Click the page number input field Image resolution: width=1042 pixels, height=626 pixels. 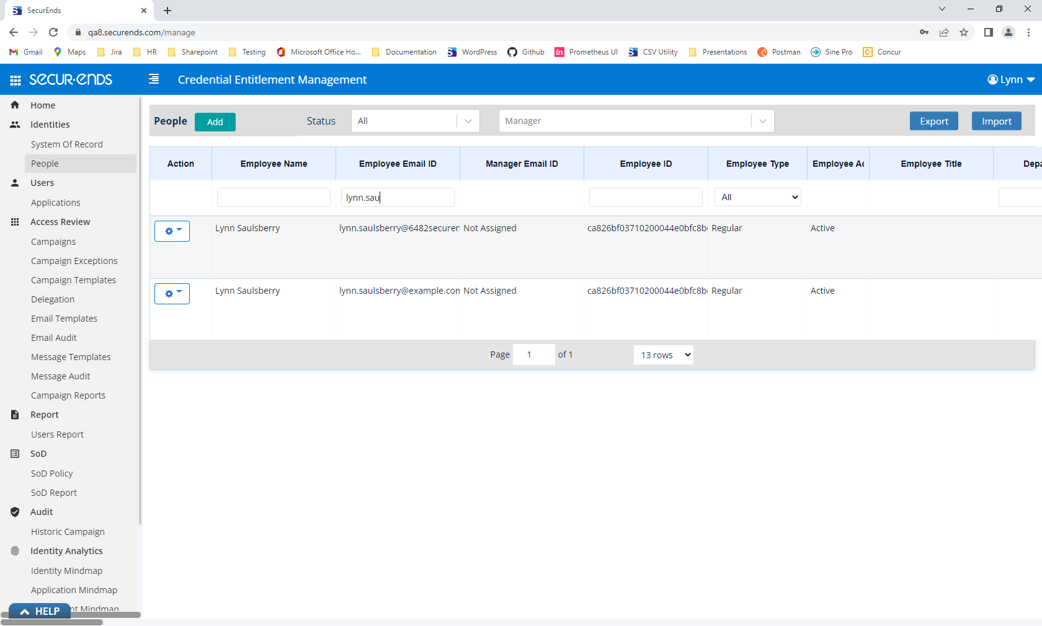pyautogui.click(x=533, y=355)
